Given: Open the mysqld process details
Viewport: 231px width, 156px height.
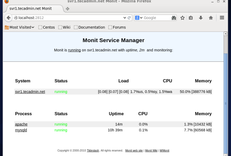Looking at the screenshot, I should [x=21, y=130].
